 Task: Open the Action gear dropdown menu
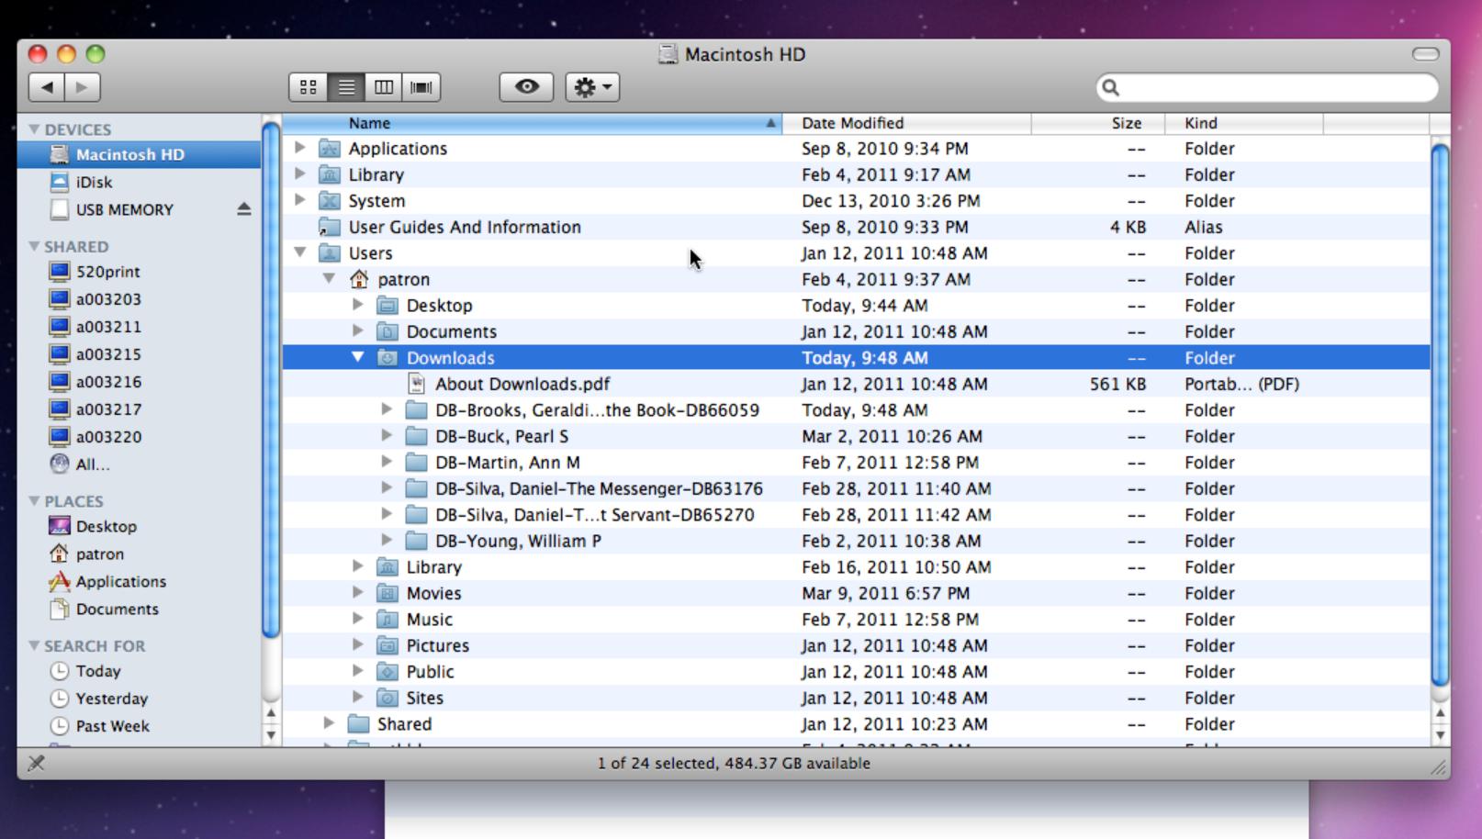[592, 87]
